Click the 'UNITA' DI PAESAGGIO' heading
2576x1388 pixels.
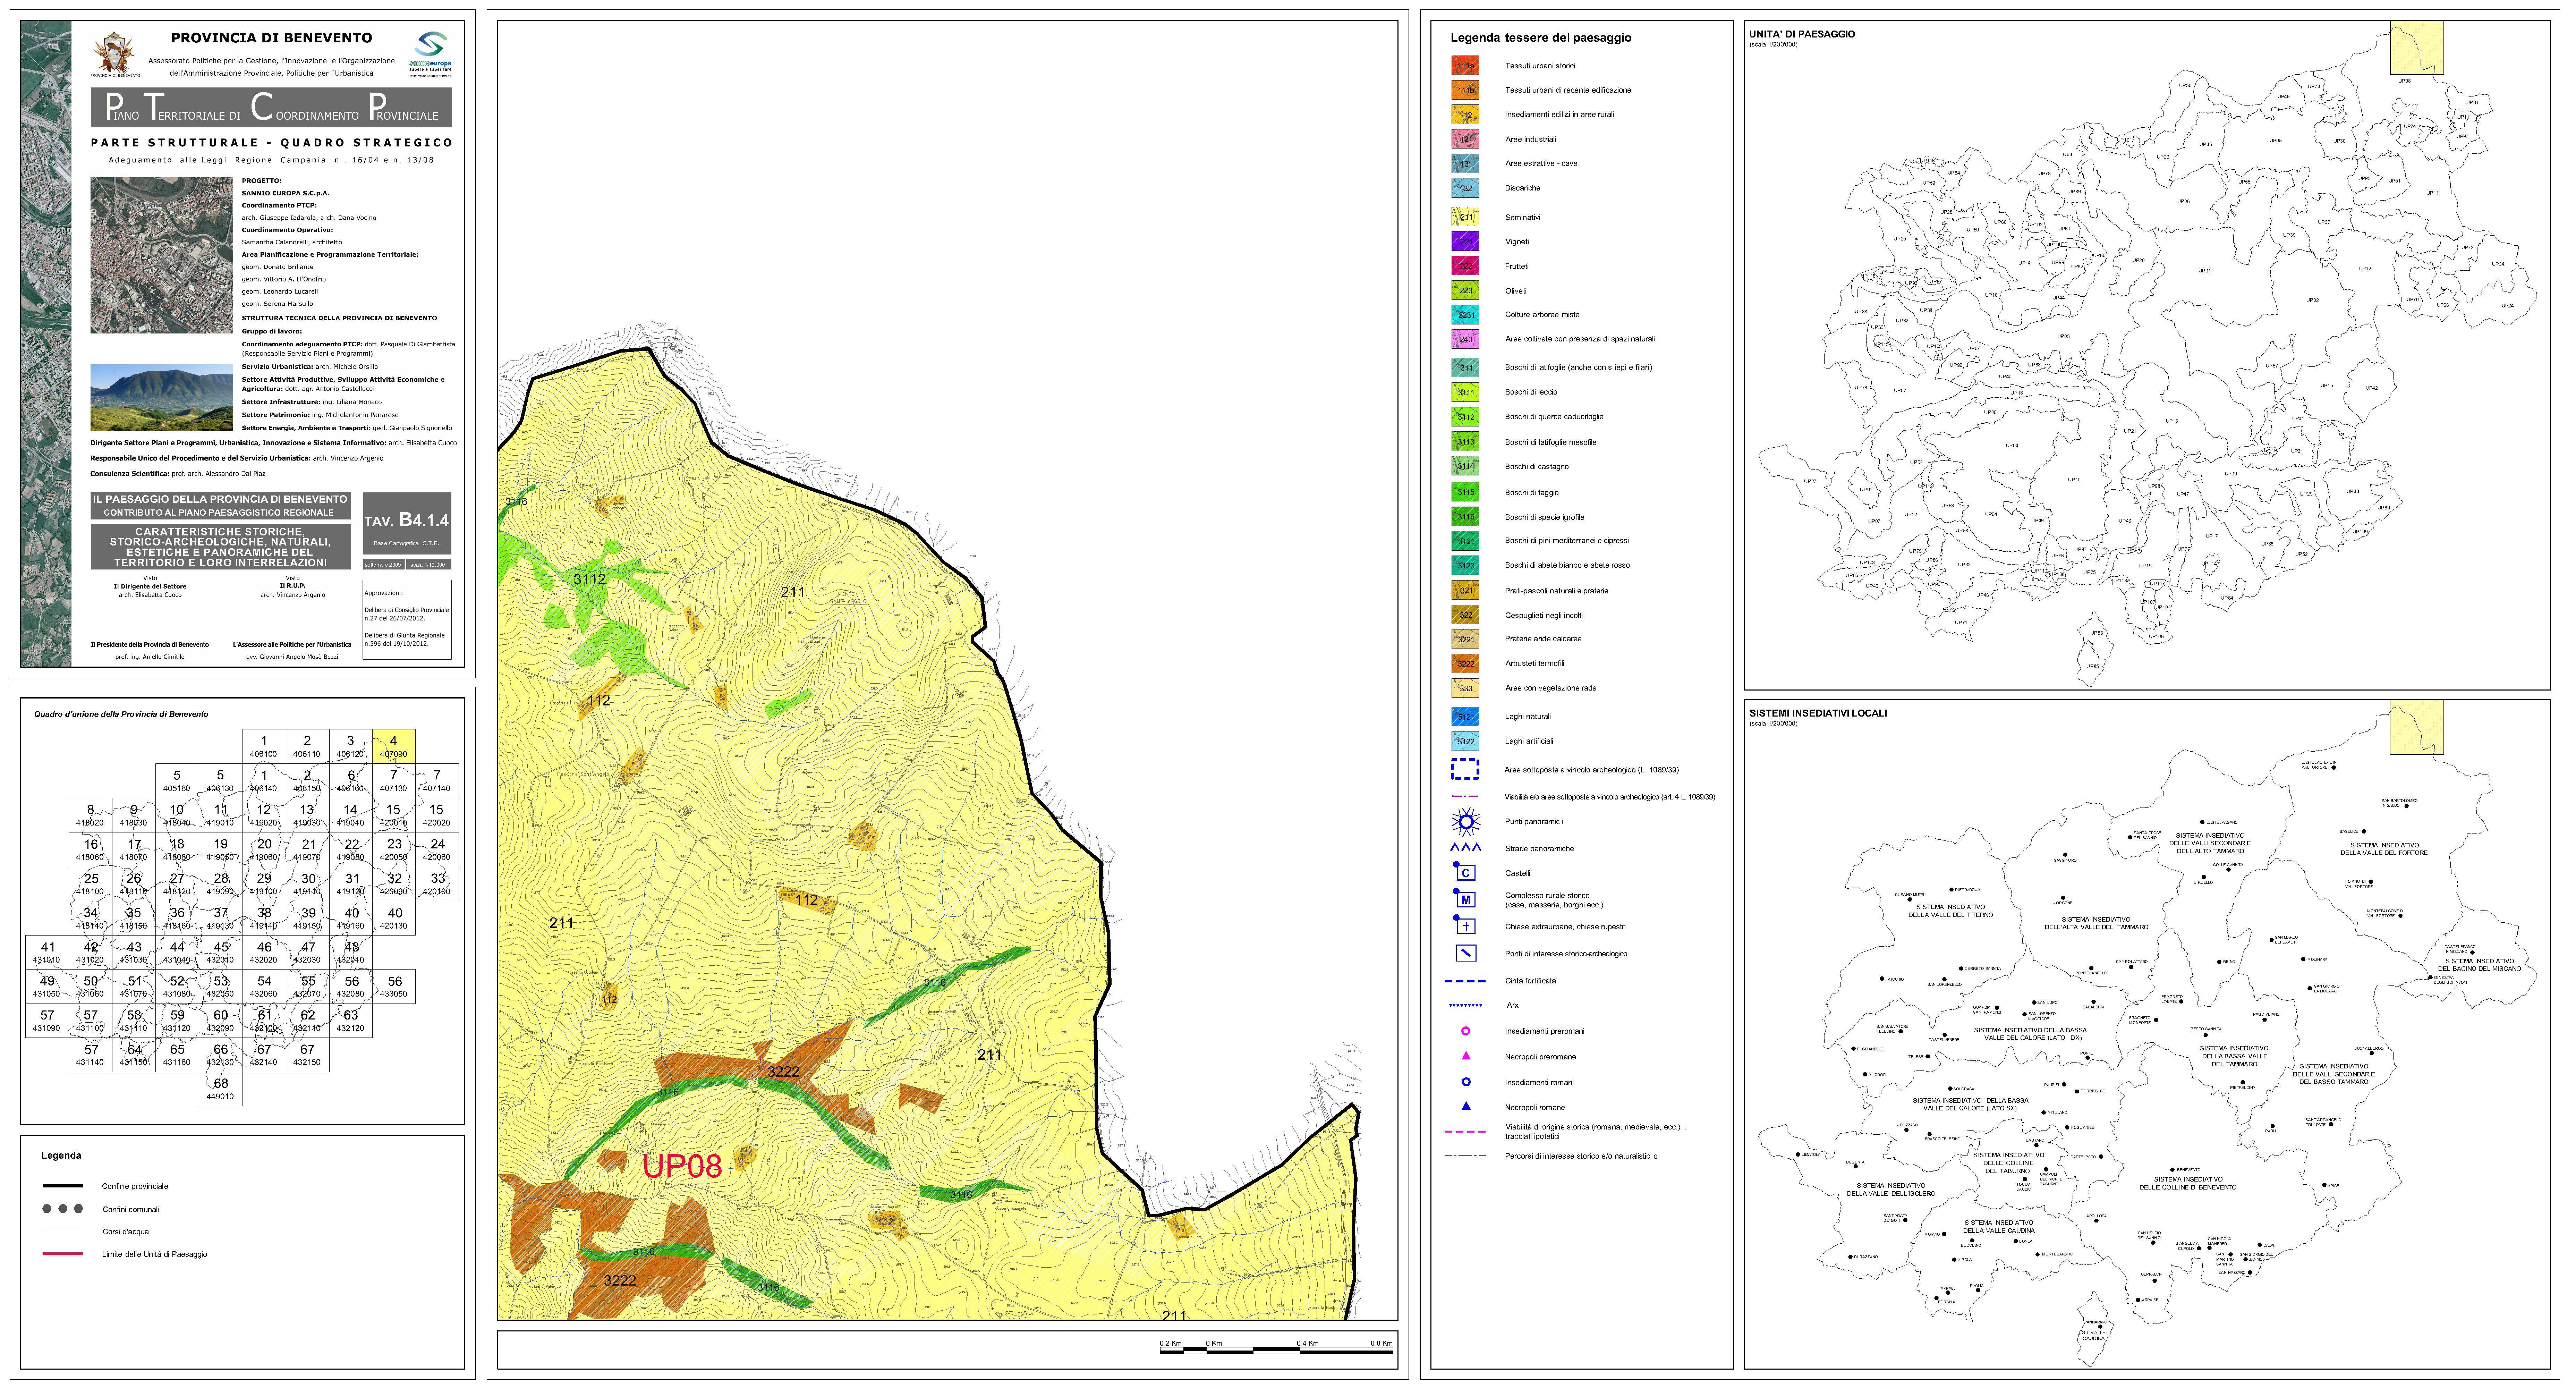[1802, 34]
